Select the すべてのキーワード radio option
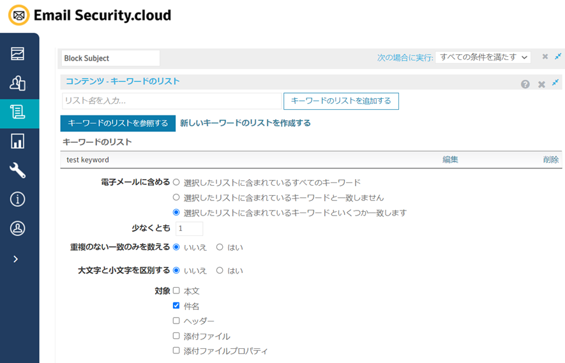 tap(176, 182)
